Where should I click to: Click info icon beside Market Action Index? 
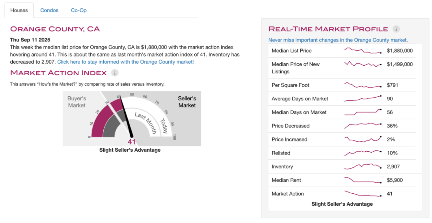(115, 73)
